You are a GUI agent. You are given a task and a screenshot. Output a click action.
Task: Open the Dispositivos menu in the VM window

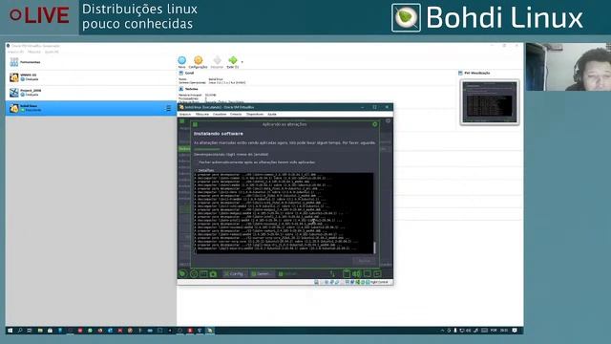click(x=255, y=115)
